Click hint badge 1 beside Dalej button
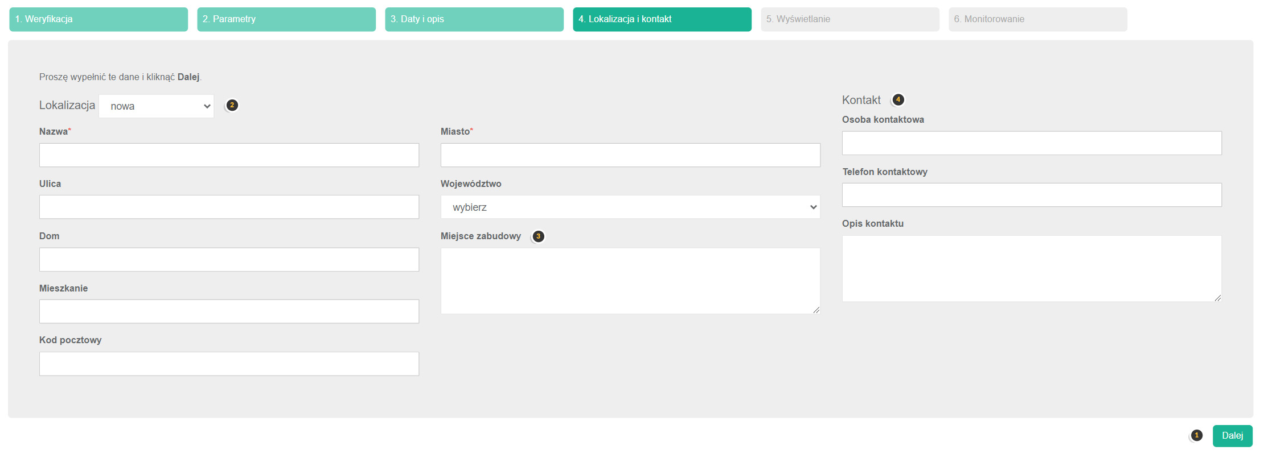Viewport: 1264px width, 454px height. (x=1196, y=435)
